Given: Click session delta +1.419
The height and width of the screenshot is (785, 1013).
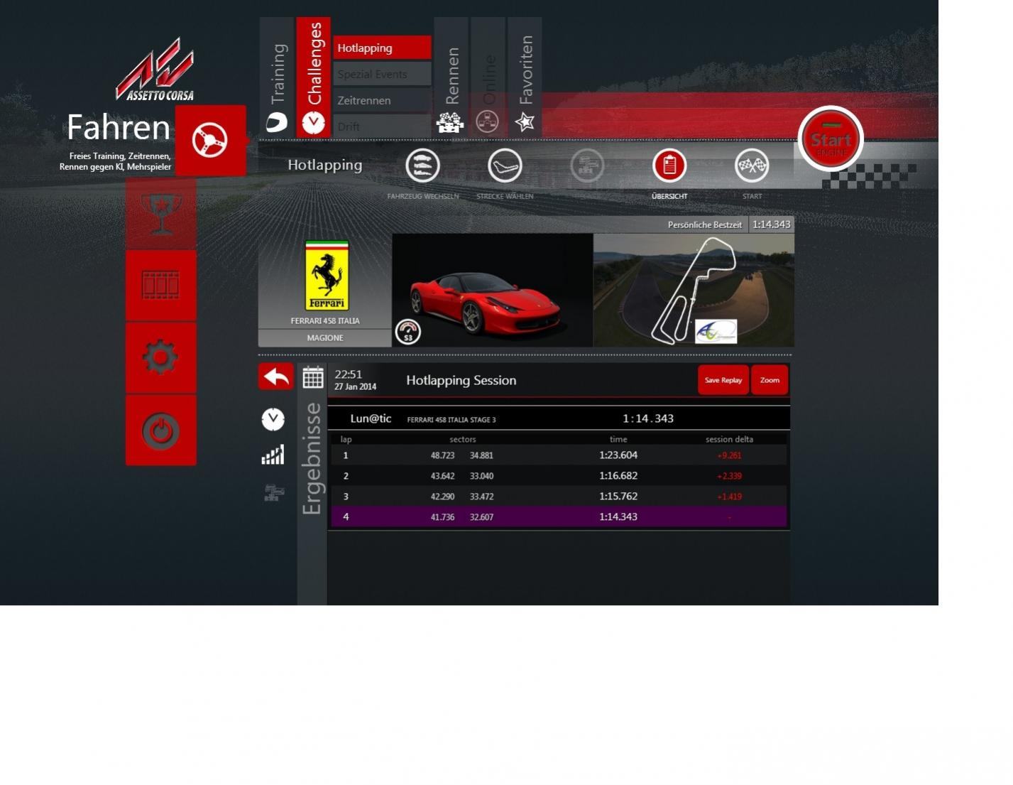Looking at the screenshot, I should [x=729, y=497].
